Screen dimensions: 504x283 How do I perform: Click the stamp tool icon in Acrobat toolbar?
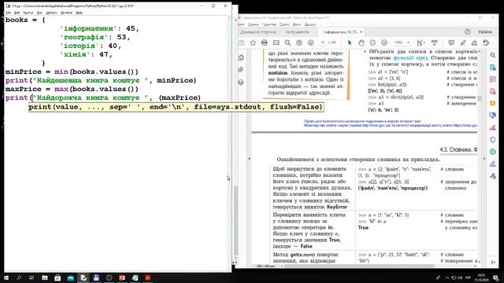(486, 42)
